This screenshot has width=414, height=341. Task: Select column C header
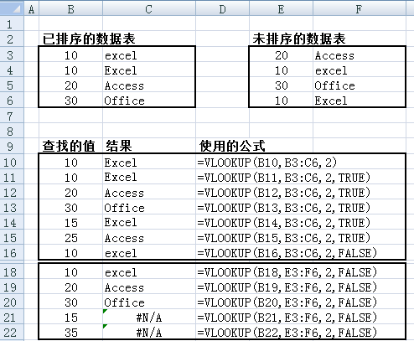pyautogui.click(x=149, y=9)
